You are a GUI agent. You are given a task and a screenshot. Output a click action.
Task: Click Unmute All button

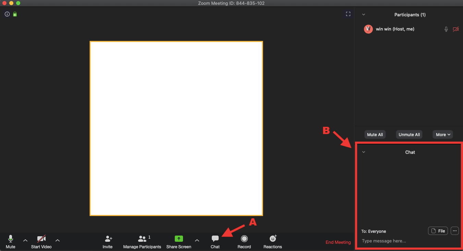[x=409, y=135]
